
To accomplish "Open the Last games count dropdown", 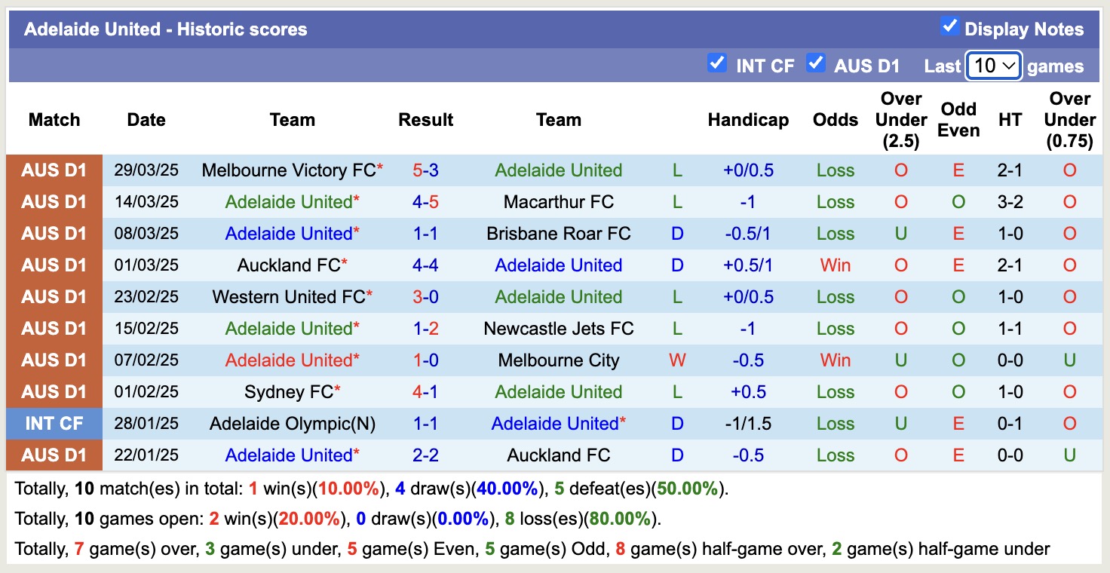I will pyautogui.click(x=992, y=66).
